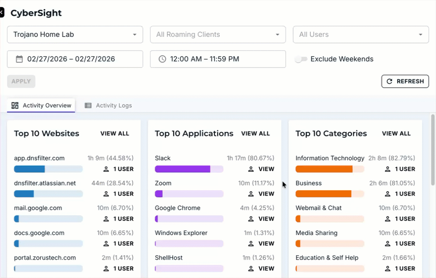436x278 pixels.
Task: Click the clock icon in time range field
Action: 162,59
